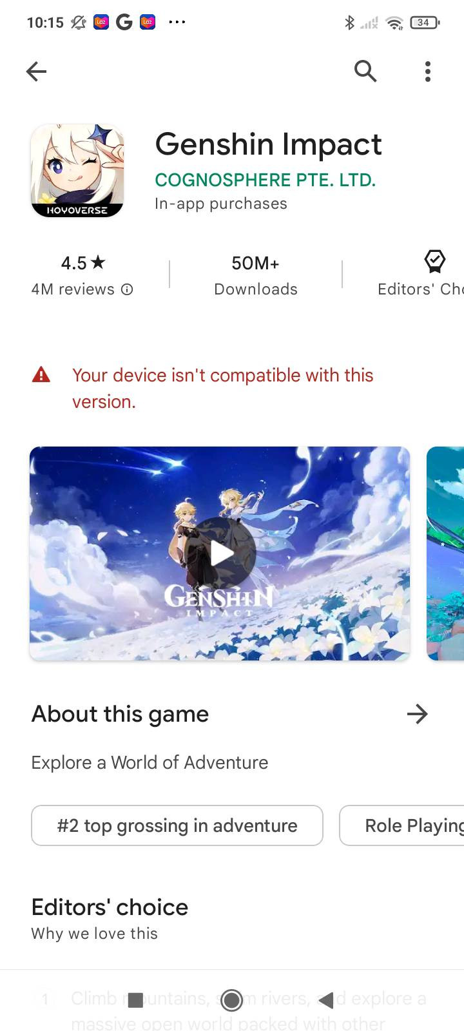The width and height of the screenshot is (464, 1031).
Task: Open search with the magnifier icon
Action: tap(365, 71)
